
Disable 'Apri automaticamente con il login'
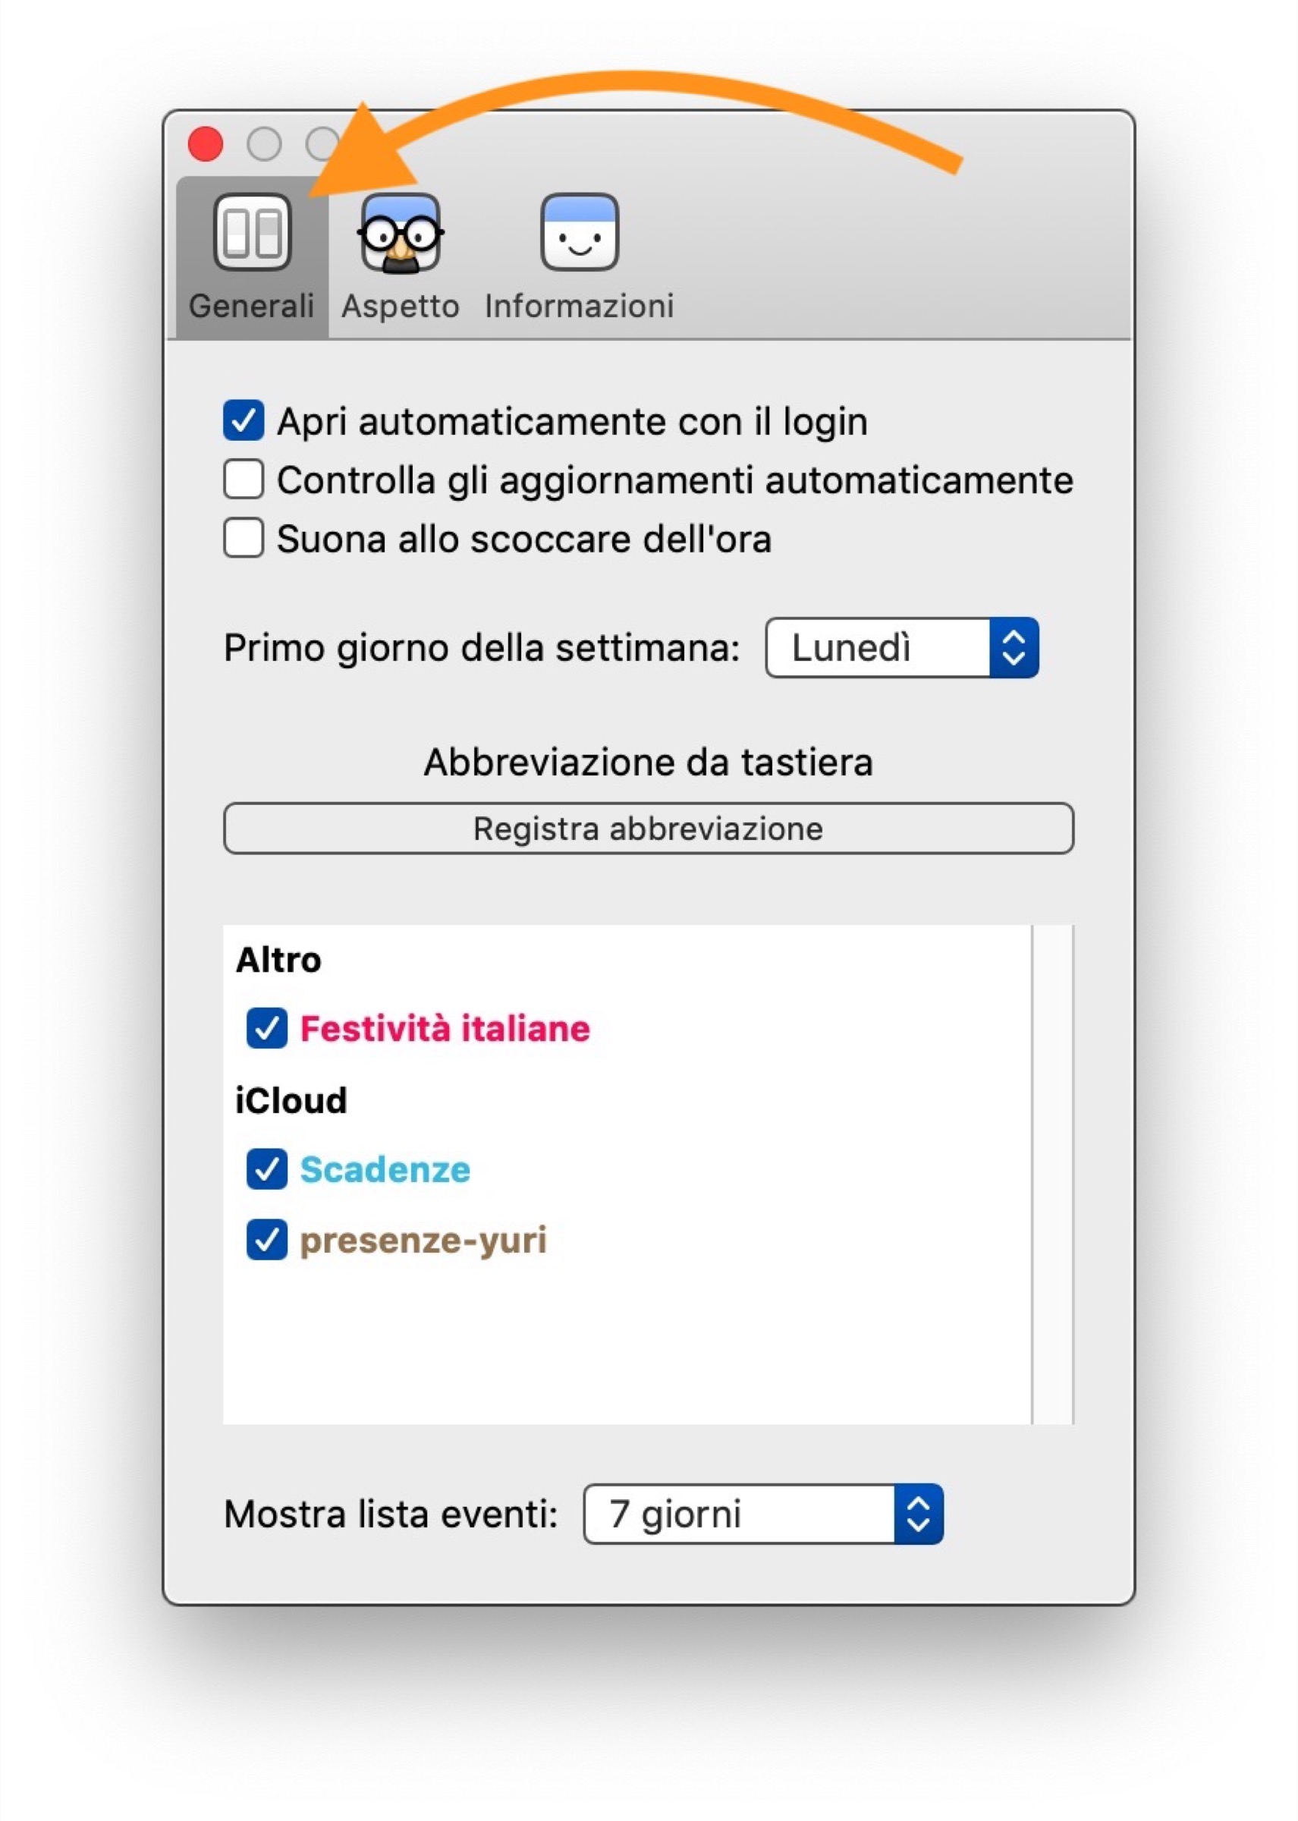tap(244, 420)
